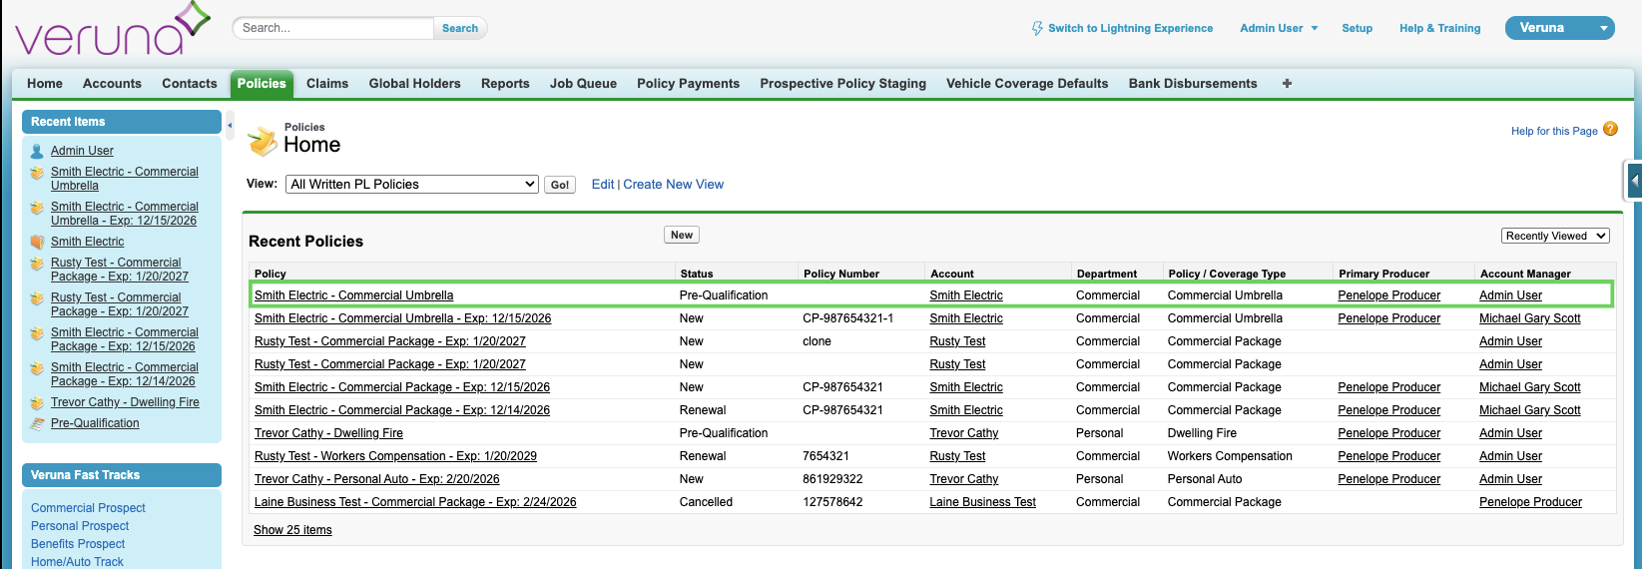
Task: Click Commercial Prospect fast track
Action: point(88,508)
